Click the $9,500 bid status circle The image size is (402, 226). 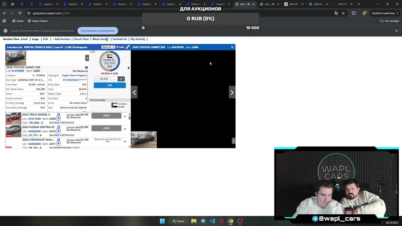coord(110,62)
